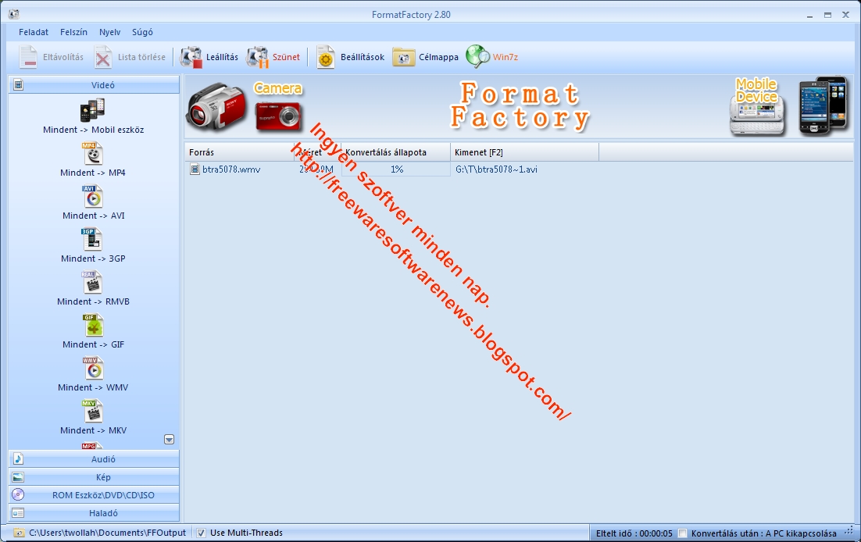Click the video list scroll-down arrow
This screenshot has height=542, width=861.
(x=169, y=440)
